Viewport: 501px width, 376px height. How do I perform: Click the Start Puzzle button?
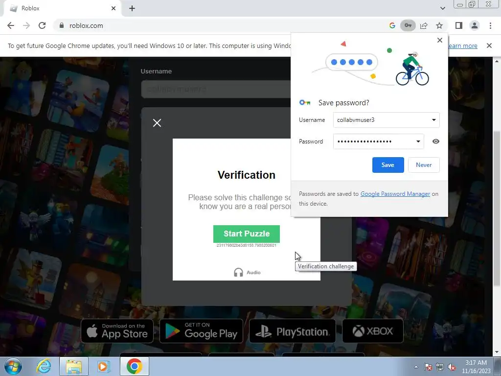pos(247,234)
